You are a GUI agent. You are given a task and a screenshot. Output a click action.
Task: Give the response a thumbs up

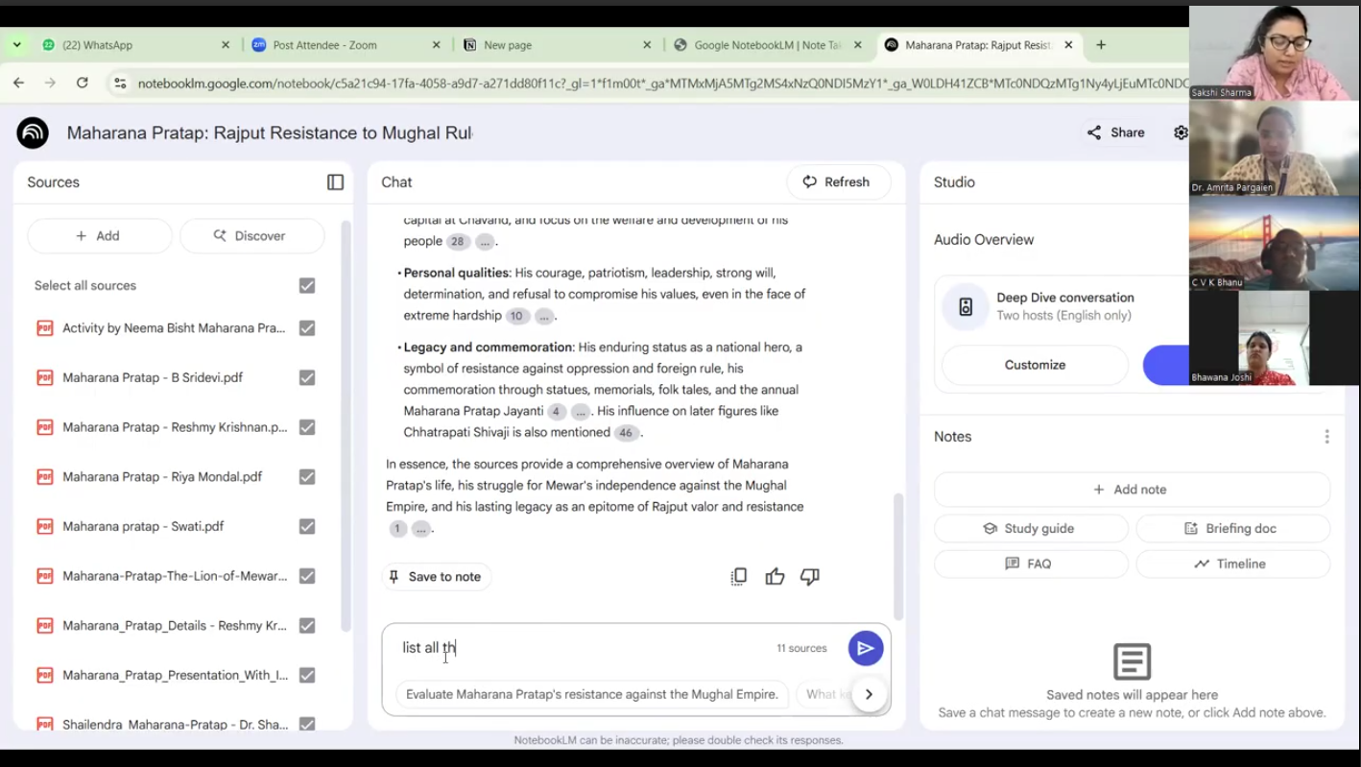click(x=775, y=577)
